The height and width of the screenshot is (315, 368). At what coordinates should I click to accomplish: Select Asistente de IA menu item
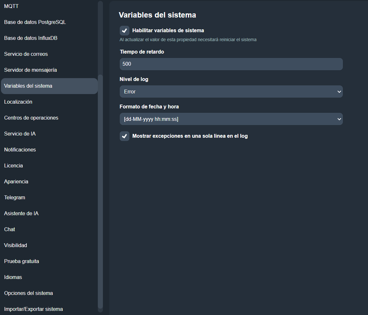click(x=21, y=213)
